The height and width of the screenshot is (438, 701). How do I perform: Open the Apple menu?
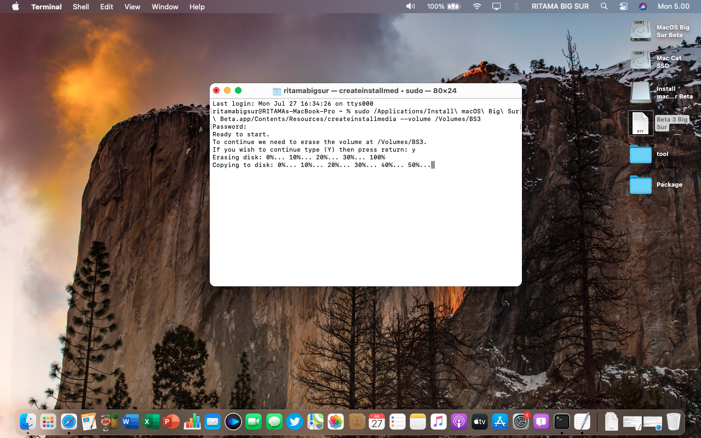click(x=15, y=7)
